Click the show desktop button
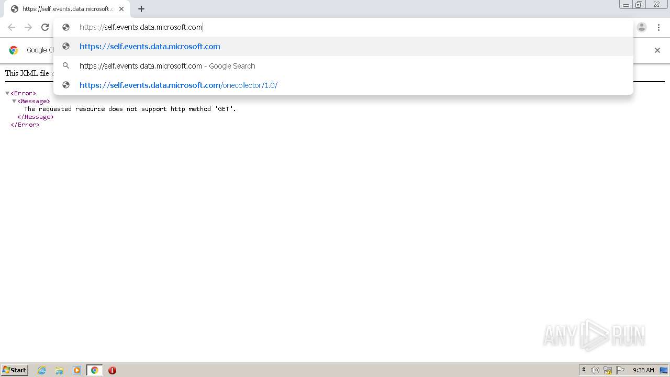This screenshot has width=670, height=377. pos(664,370)
